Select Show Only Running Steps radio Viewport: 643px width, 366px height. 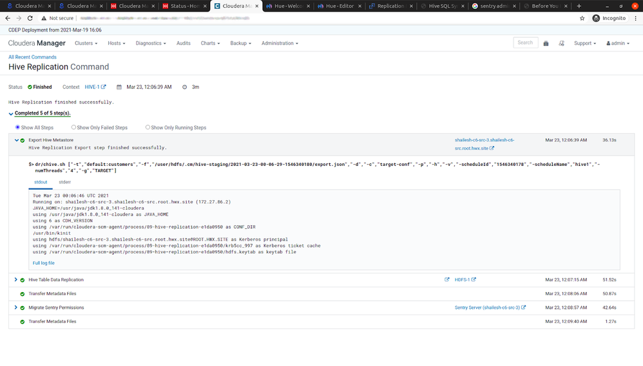coord(148,127)
